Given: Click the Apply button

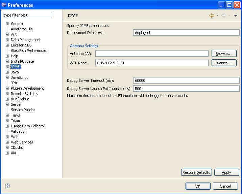Looking at the screenshot, I should pos(226,172).
